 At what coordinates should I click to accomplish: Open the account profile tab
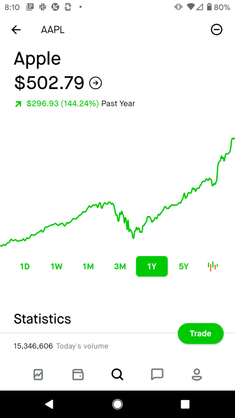tap(196, 374)
